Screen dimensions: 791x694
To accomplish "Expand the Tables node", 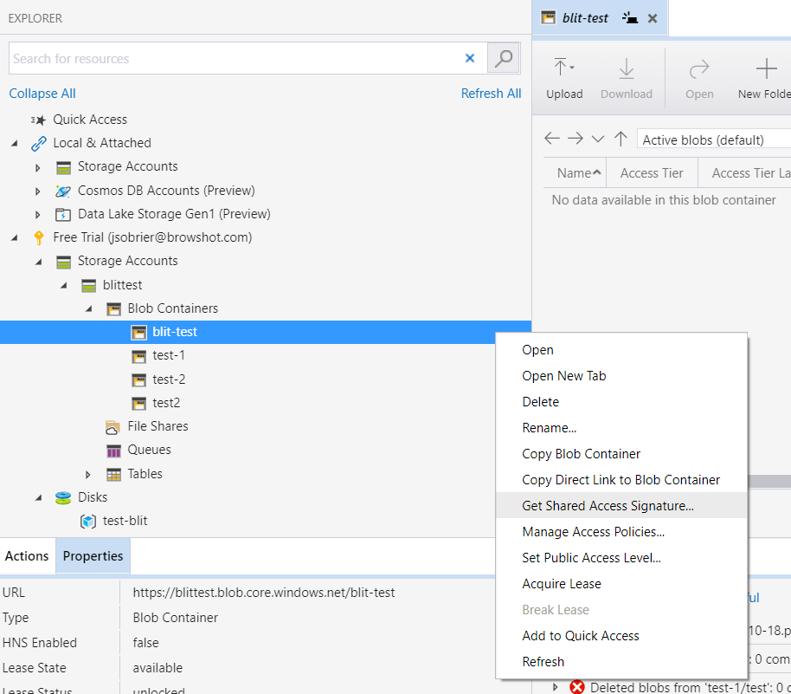I will tap(88, 475).
